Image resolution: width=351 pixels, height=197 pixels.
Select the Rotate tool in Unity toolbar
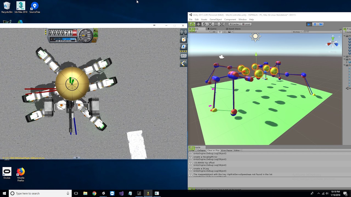pos(204,24)
